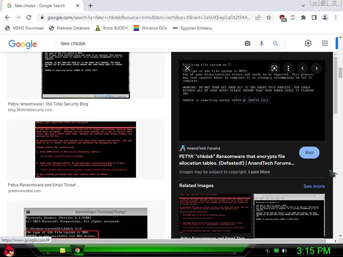
Task: Open the Extensions puzzle piece menu
Action: click(303, 17)
